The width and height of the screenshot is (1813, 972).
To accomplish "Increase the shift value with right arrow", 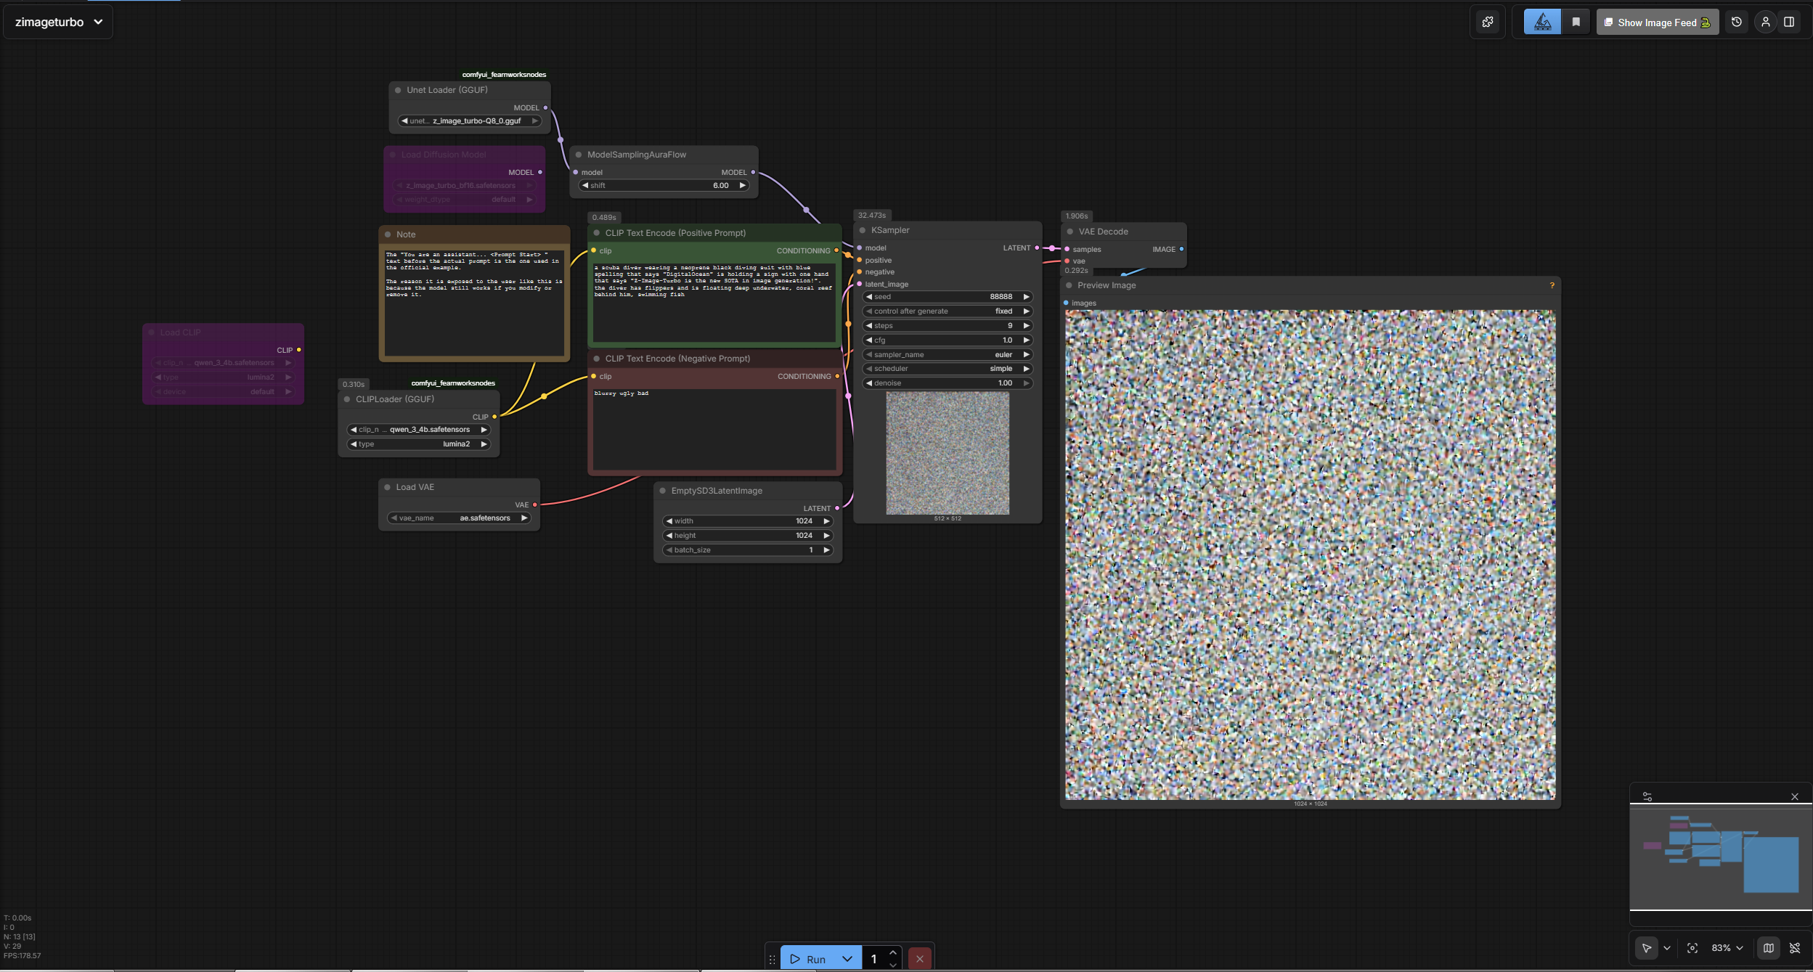I will pyautogui.click(x=742, y=186).
